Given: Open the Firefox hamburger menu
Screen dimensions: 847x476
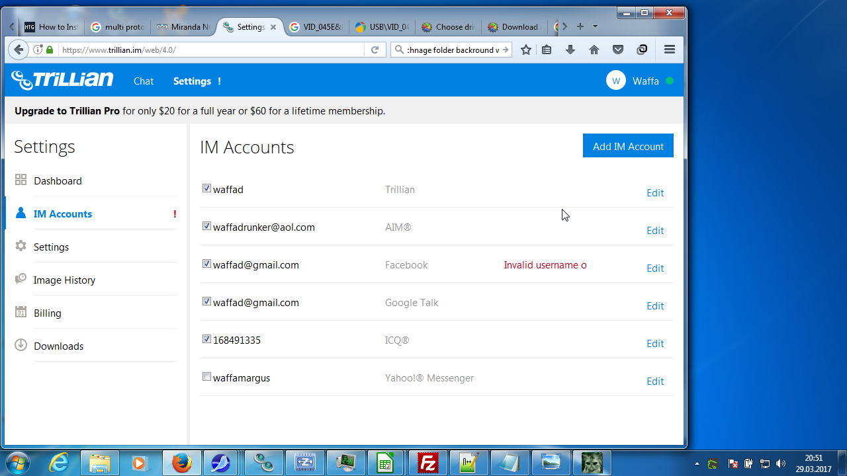Looking at the screenshot, I should [670, 50].
